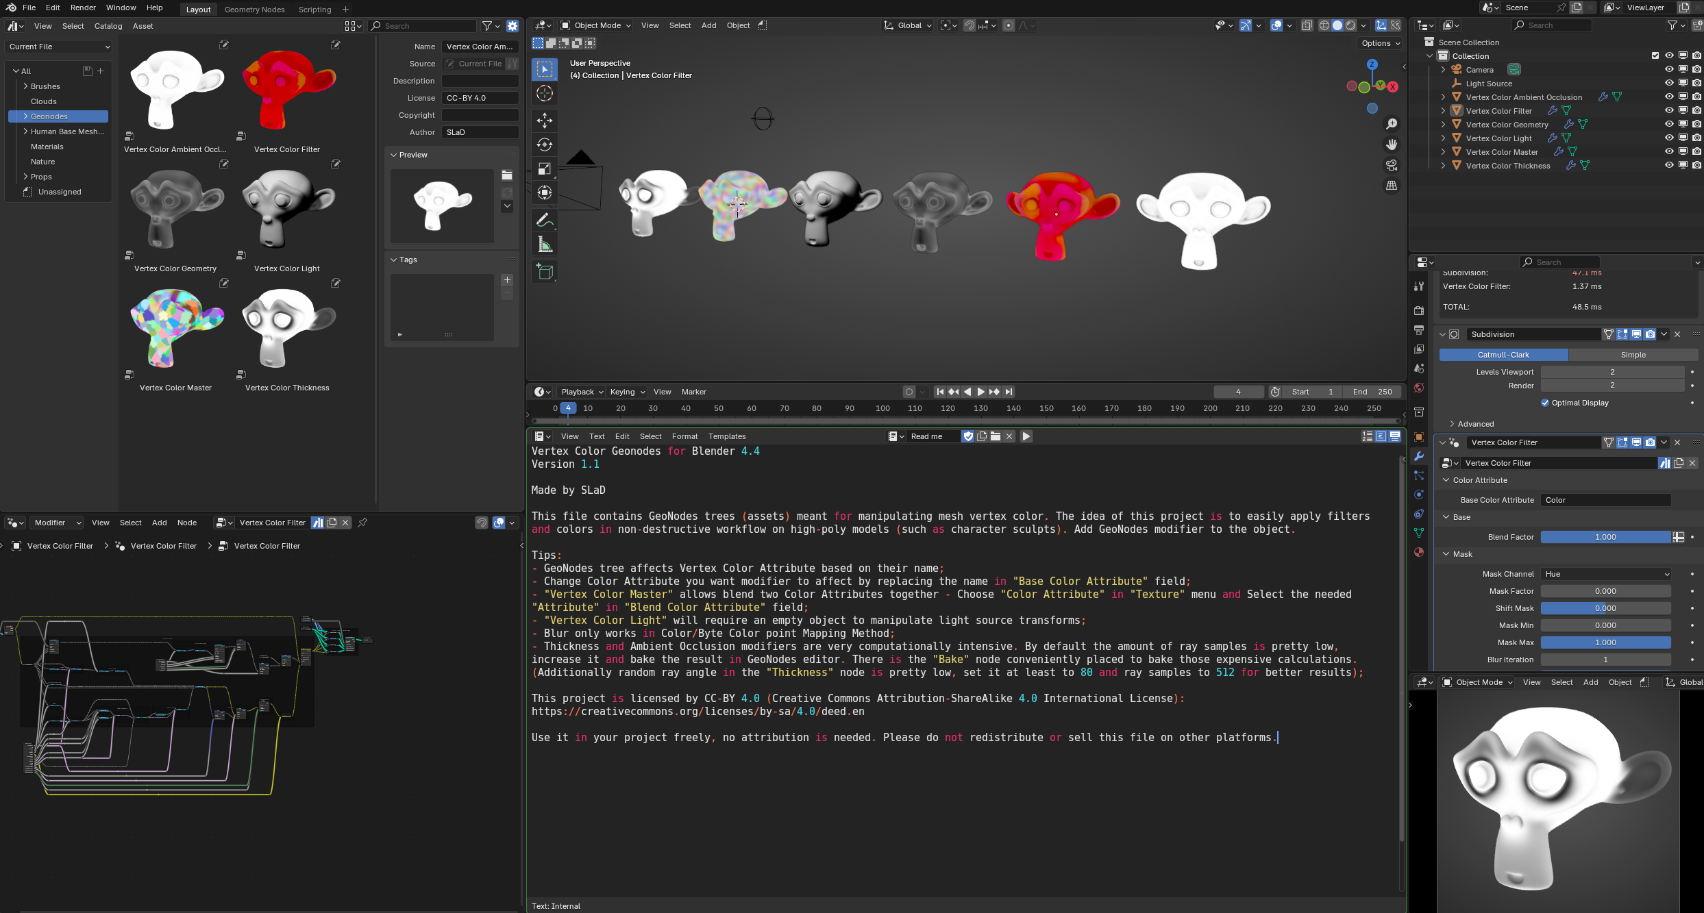Open the Current File library dropdown
This screenshot has height=913, width=1704.
click(59, 47)
